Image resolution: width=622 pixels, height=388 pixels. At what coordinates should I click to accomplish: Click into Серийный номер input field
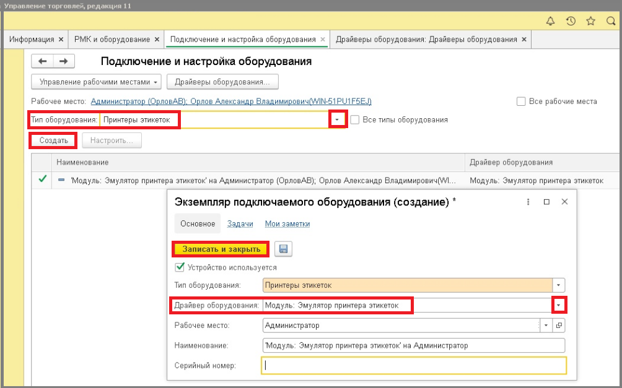[414, 365]
